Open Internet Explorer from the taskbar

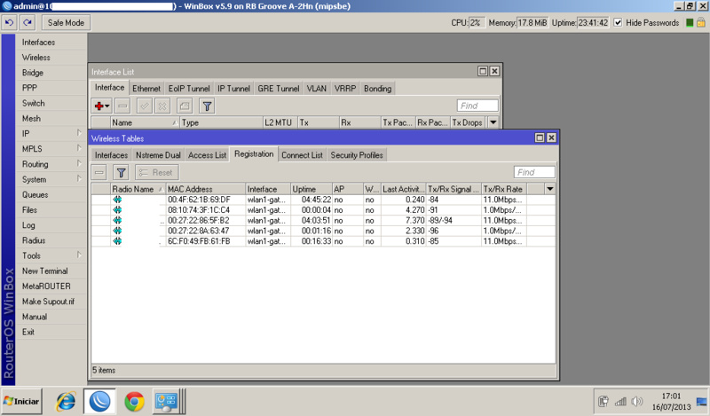coord(66,401)
